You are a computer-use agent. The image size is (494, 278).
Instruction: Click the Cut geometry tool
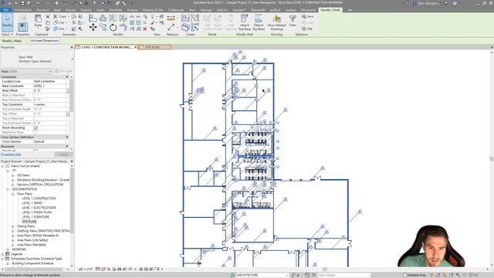click(59, 22)
